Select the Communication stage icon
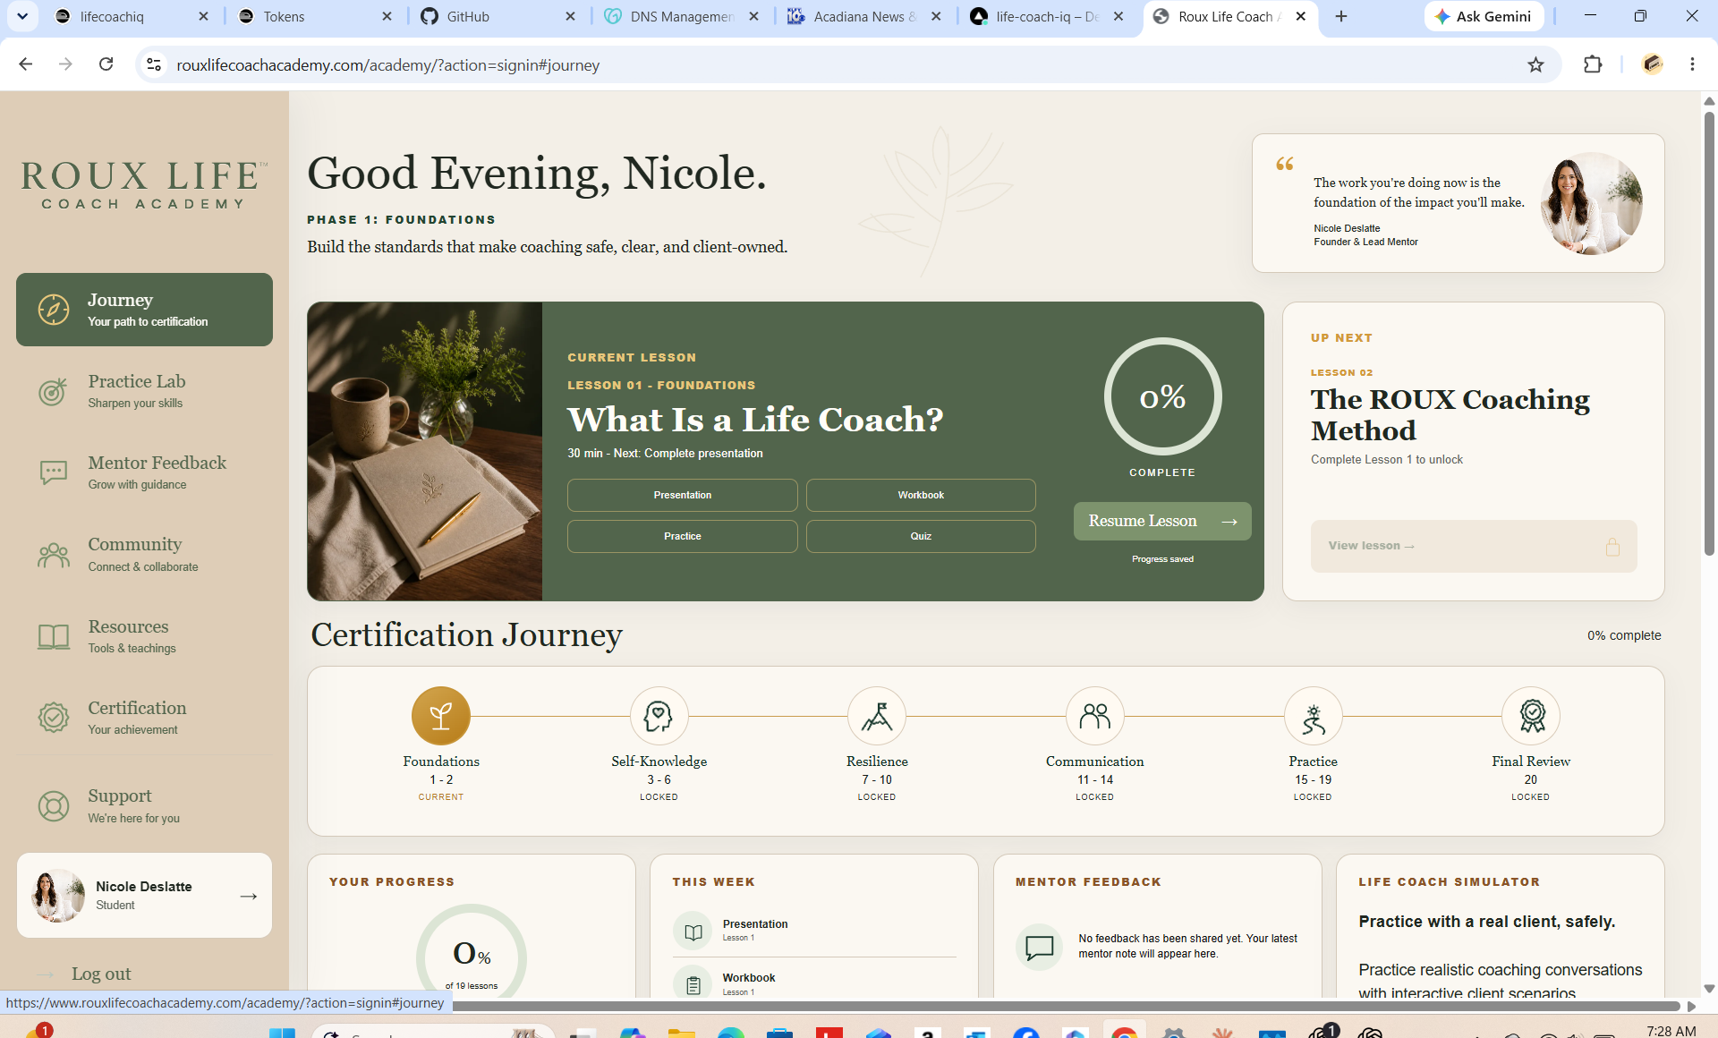Image resolution: width=1718 pixels, height=1038 pixels. point(1095,716)
